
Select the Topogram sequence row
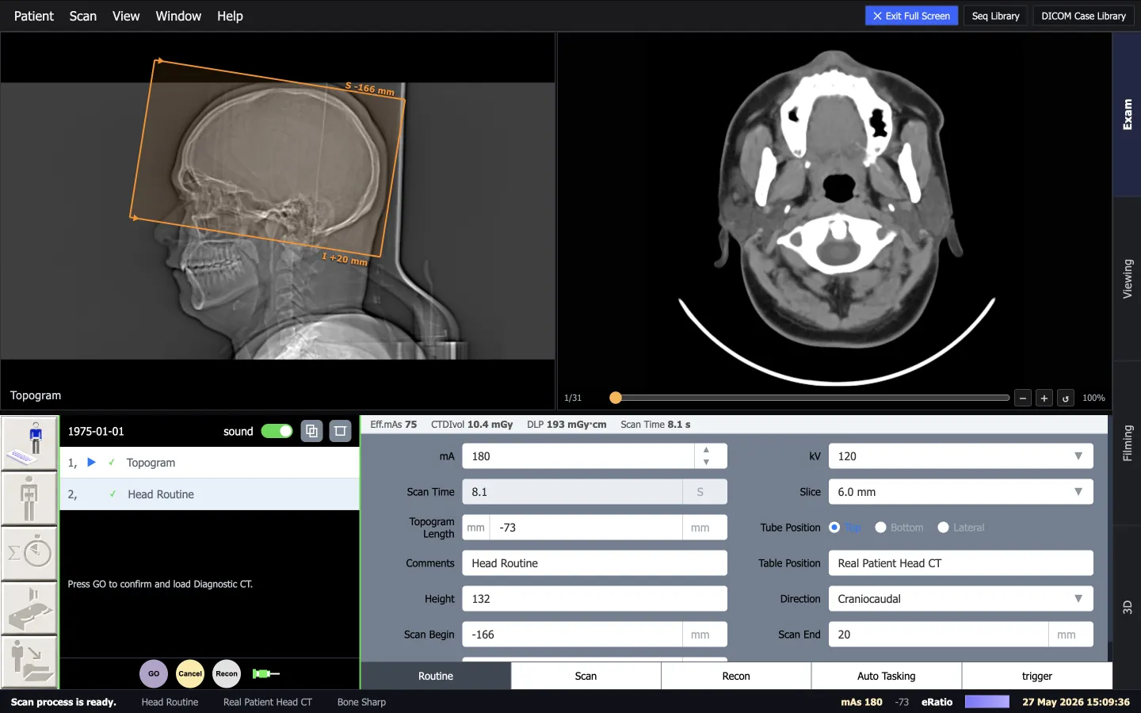click(210, 463)
